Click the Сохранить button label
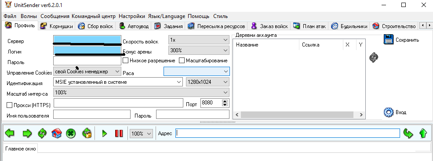The width and height of the screenshot is (433, 161). 408,39
